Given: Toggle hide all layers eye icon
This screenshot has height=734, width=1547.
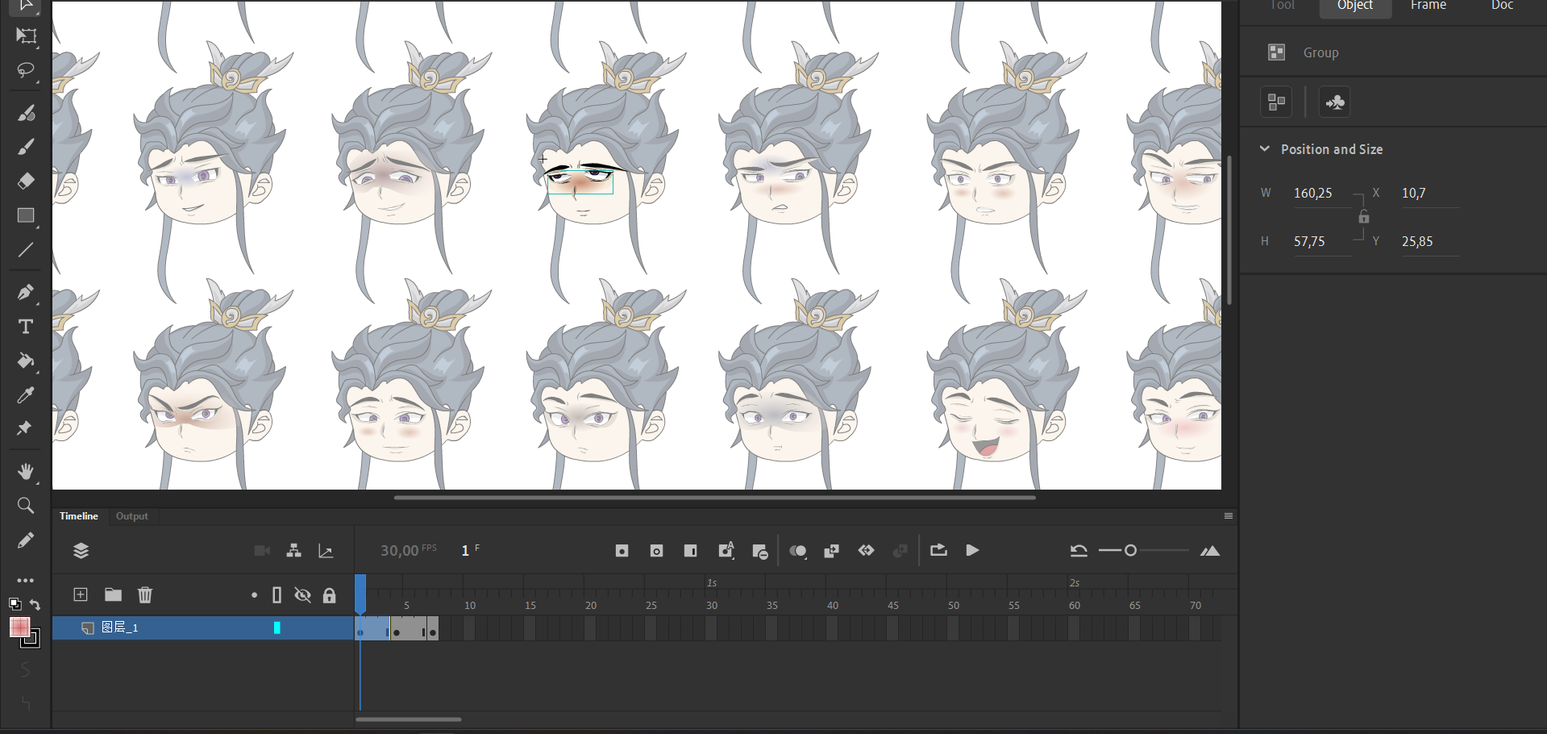Looking at the screenshot, I should pos(302,595).
